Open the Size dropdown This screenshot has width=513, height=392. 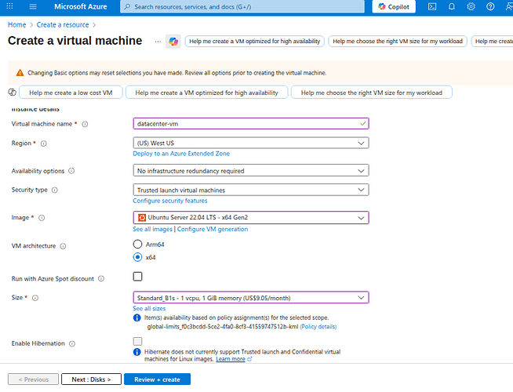click(251, 297)
